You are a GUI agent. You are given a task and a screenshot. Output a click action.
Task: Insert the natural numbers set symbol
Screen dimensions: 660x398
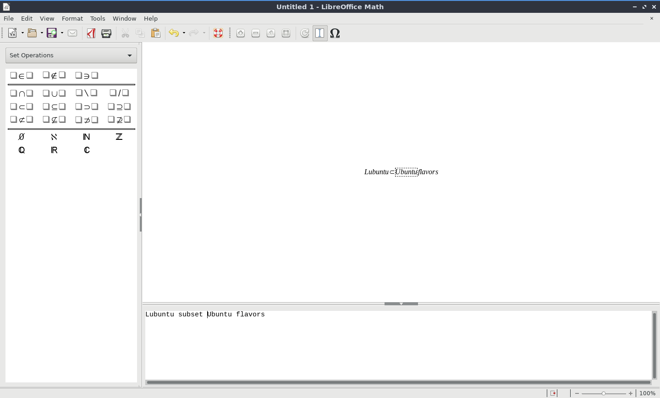pos(87,137)
